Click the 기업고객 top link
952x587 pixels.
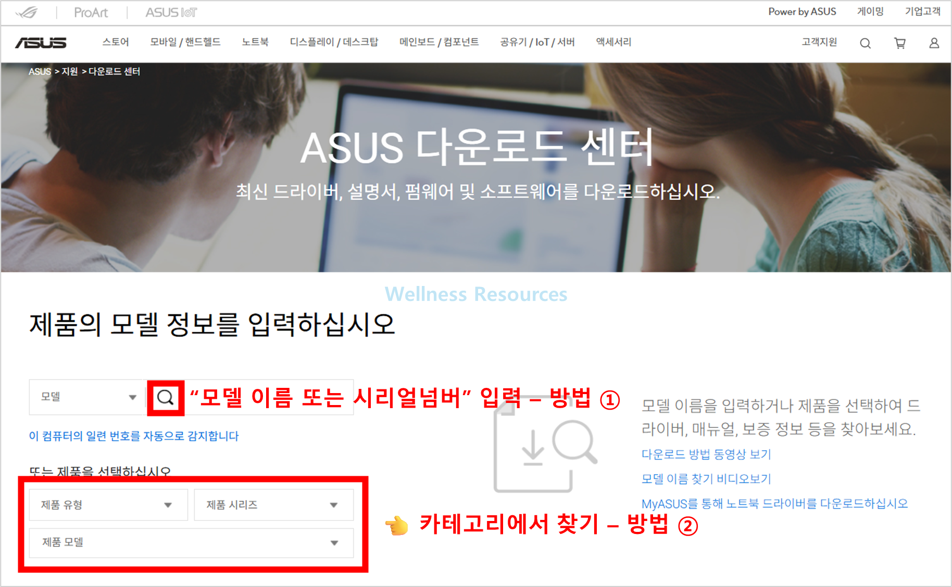(x=922, y=11)
